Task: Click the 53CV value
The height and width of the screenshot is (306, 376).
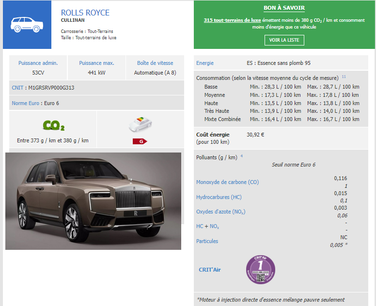Action: click(x=38, y=73)
